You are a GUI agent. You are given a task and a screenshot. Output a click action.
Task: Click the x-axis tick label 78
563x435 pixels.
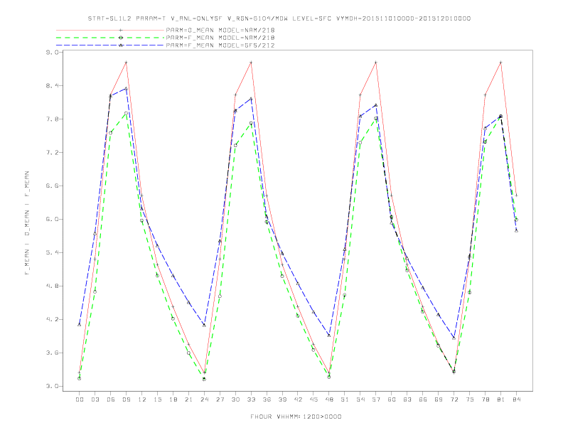(x=486, y=399)
